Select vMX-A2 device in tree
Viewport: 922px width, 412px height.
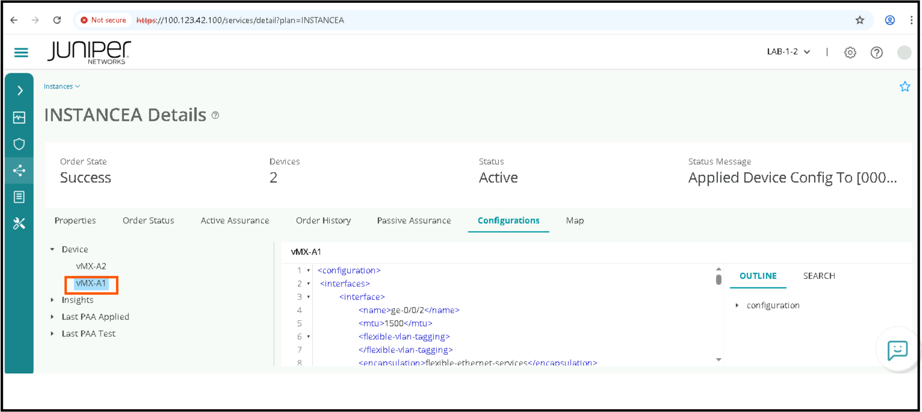point(91,266)
